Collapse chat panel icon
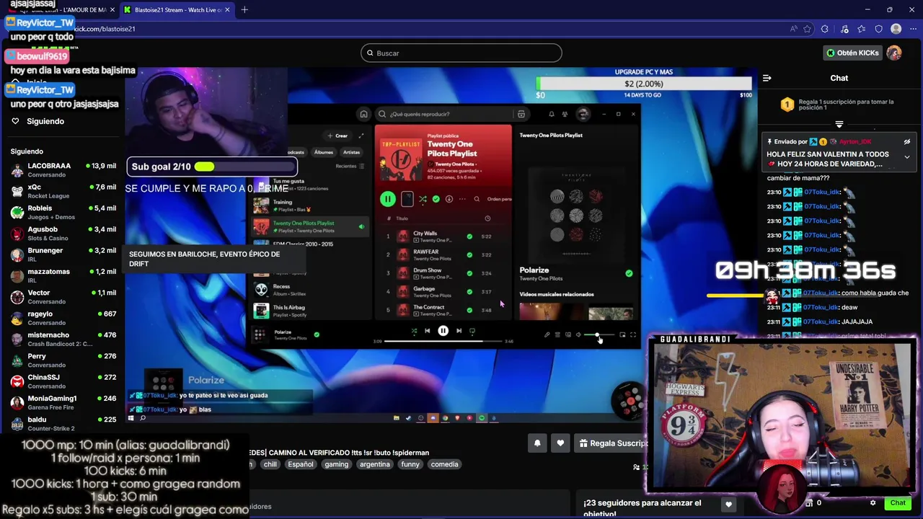923x519 pixels. pyautogui.click(x=767, y=78)
